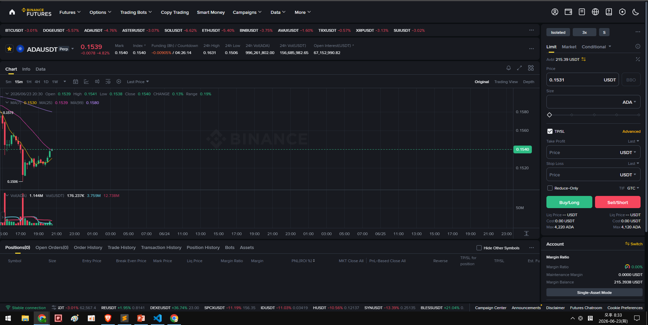
Task: Open the Open Orders(0) tab
Action: click(x=52, y=247)
